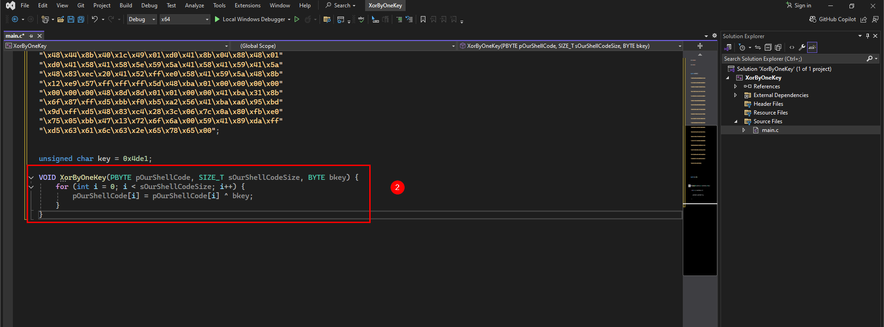Comment out the selected lines
884x327 pixels.
pyautogui.click(x=399, y=19)
